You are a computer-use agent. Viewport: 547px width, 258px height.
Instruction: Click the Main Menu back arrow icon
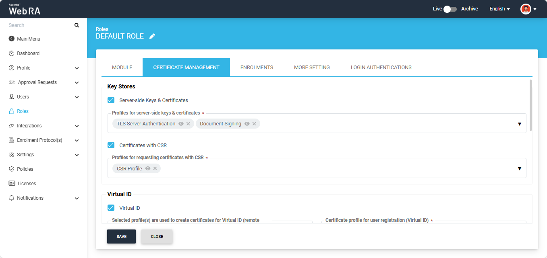click(x=11, y=39)
